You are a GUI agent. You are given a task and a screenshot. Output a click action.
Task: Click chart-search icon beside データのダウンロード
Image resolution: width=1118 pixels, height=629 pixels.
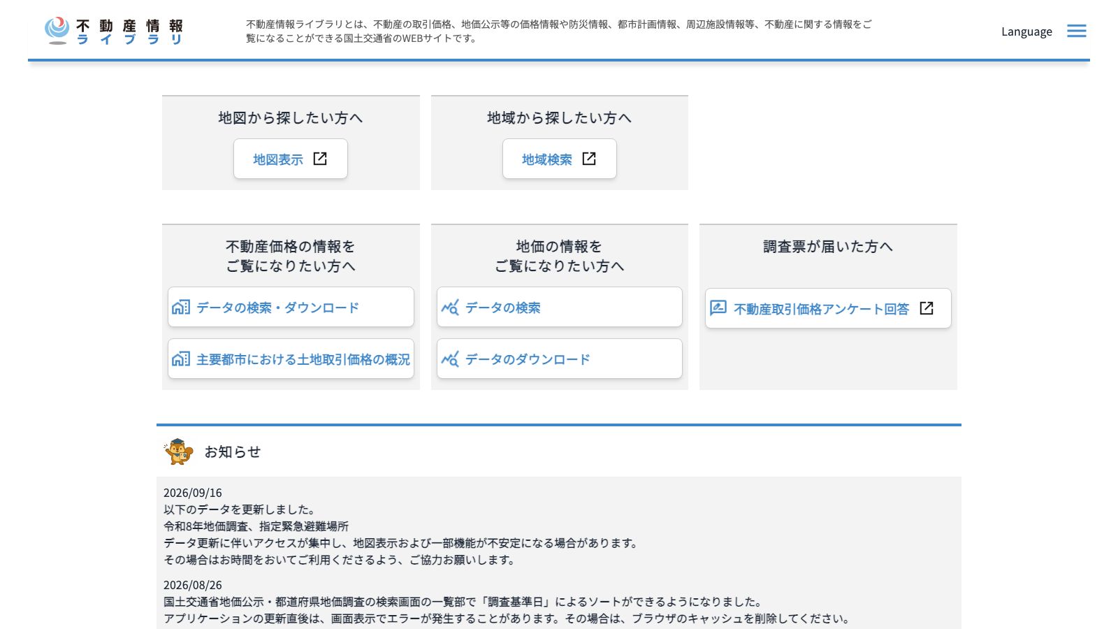point(450,359)
